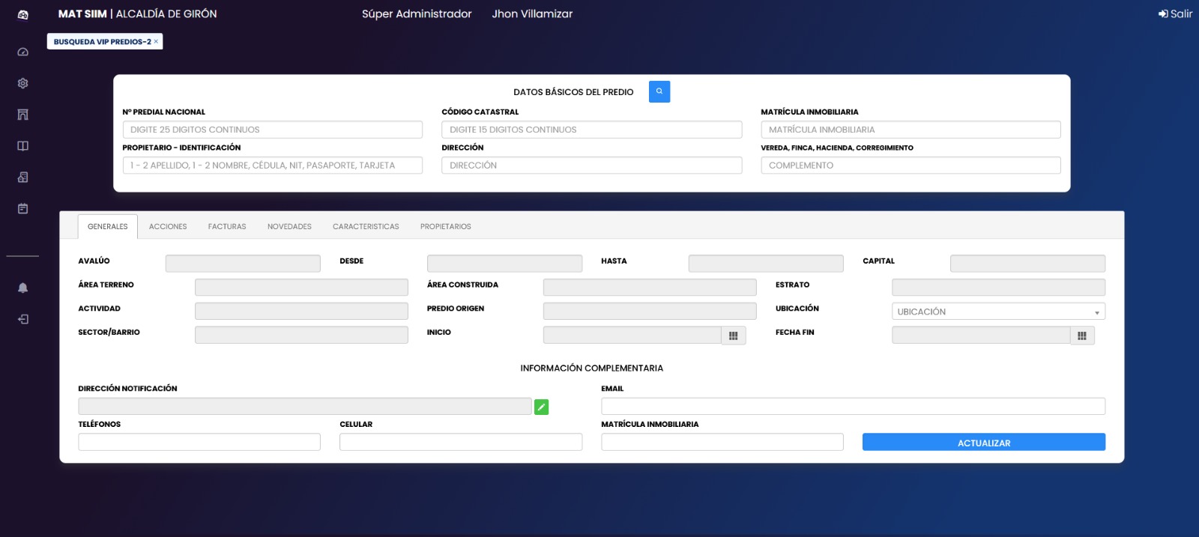Open the INICIO date calendar picker
The image size is (1199, 537).
(733, 336)
